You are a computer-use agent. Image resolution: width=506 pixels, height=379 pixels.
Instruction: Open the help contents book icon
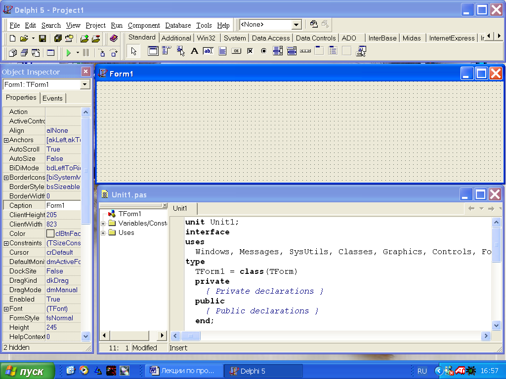[x=114, y=38]
